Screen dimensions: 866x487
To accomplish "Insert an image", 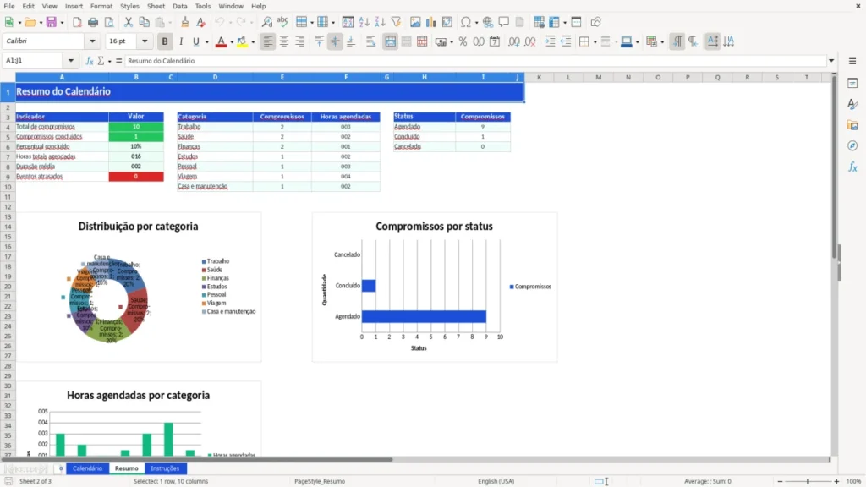I will [415, 22].
